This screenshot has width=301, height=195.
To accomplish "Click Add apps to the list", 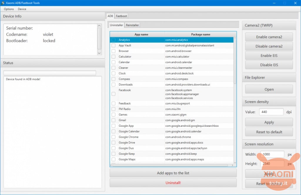I will [173, 173].
